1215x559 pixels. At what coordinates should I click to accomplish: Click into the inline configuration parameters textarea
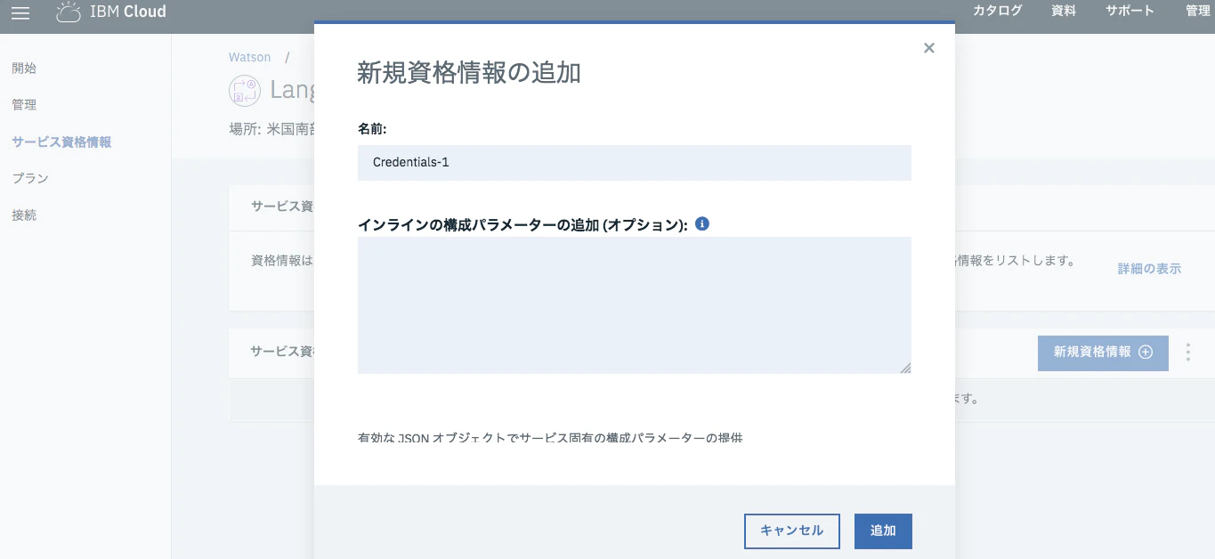pos(635,305)
